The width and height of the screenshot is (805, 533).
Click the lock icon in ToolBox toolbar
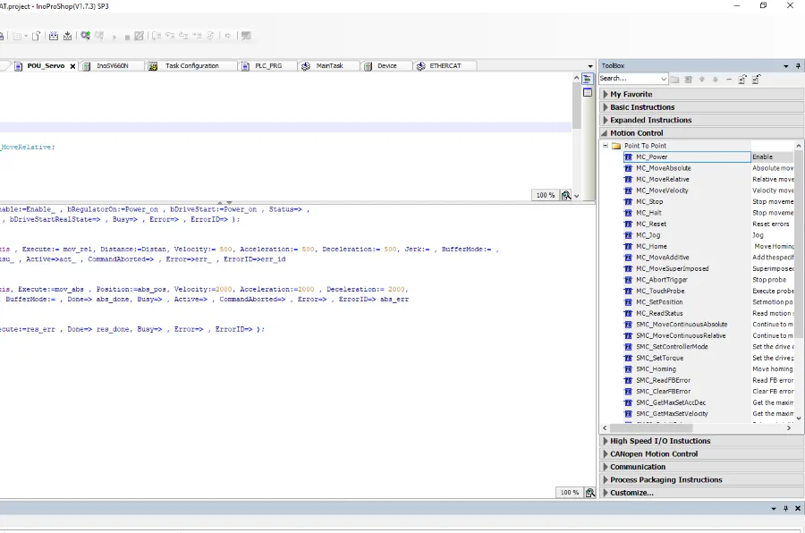pyautogui.click(x=742, y=79)
